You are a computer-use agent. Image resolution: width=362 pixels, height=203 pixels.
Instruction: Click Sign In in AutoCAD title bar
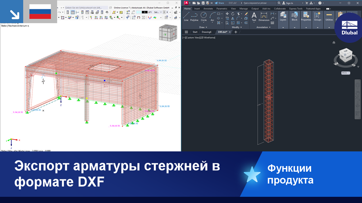[x=288, y=3]
